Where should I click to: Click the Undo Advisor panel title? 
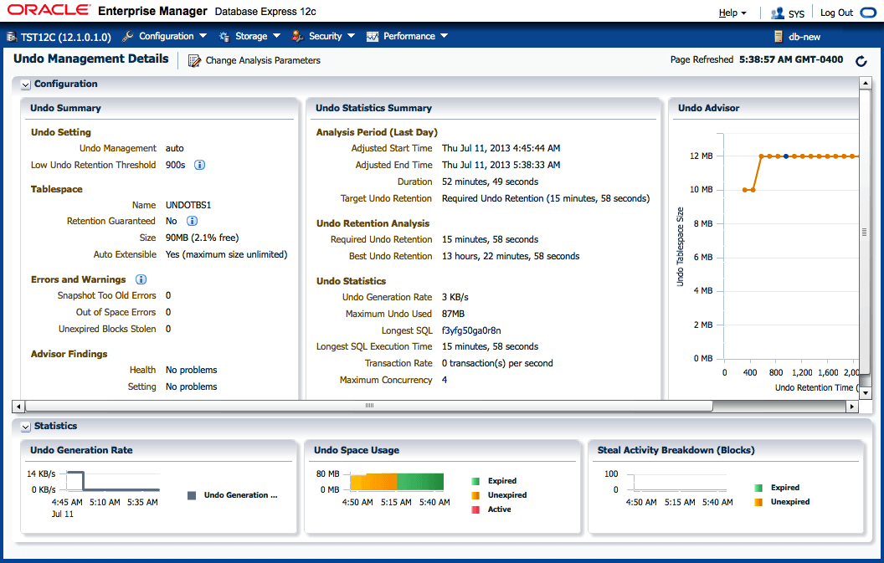pos(709,108)
